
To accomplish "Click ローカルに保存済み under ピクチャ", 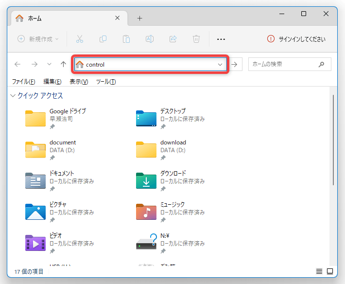I will pyautogui.click(x=72, y=213).
